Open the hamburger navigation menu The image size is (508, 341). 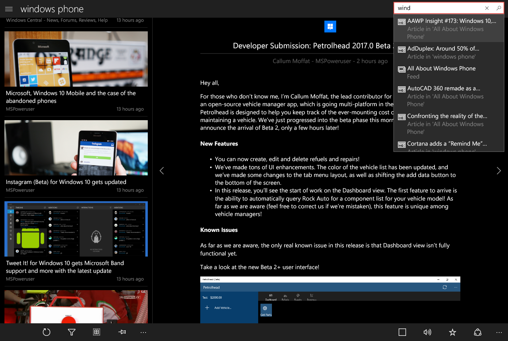(x=9, y=9)
